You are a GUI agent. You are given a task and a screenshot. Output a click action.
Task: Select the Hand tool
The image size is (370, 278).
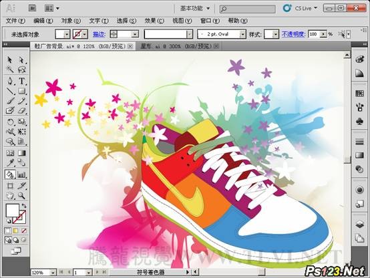tap(10, 196)
